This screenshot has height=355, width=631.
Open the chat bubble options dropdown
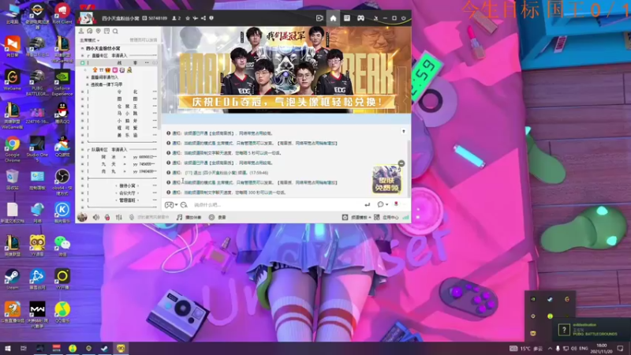(x=383, y=205)
